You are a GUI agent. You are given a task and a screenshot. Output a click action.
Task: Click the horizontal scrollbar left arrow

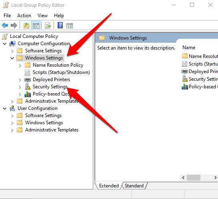[183, 177]
